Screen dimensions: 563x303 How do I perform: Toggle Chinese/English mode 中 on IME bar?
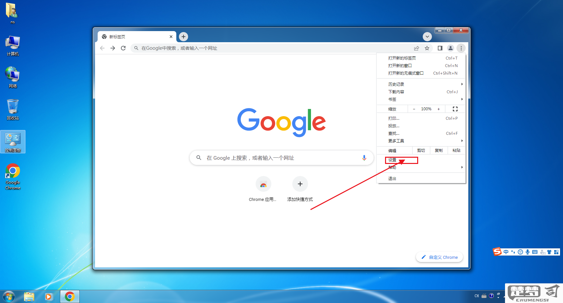pyautogui.click(x=506, y=252)
